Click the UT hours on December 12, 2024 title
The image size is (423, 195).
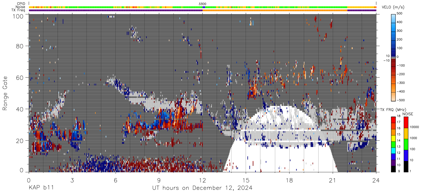coord(203,188)
